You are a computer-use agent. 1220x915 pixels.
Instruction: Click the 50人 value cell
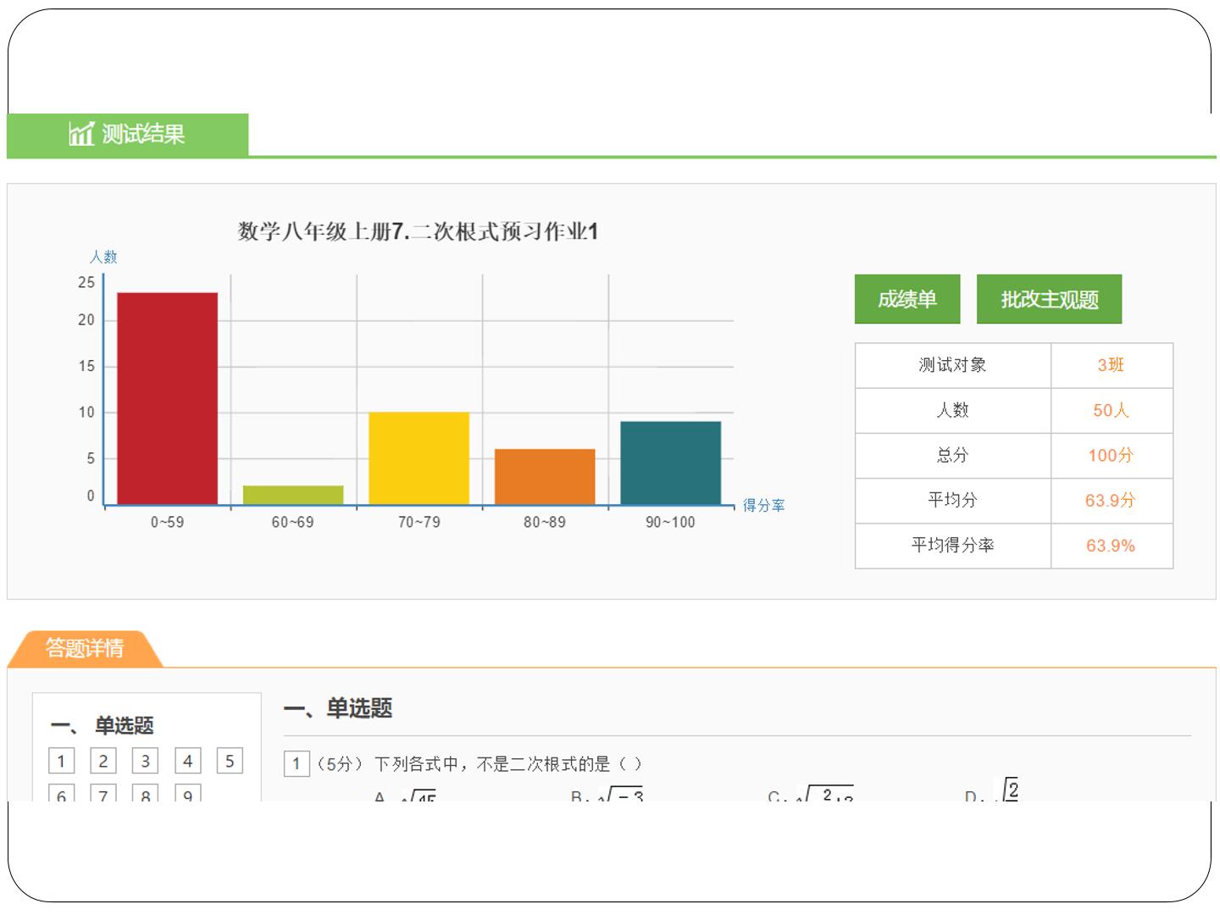point(1112,411)
